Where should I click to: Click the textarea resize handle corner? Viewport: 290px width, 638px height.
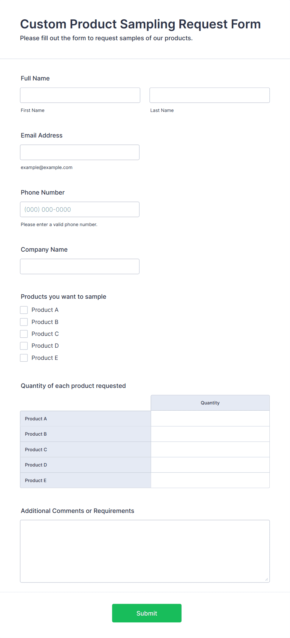tap(267, 579)
